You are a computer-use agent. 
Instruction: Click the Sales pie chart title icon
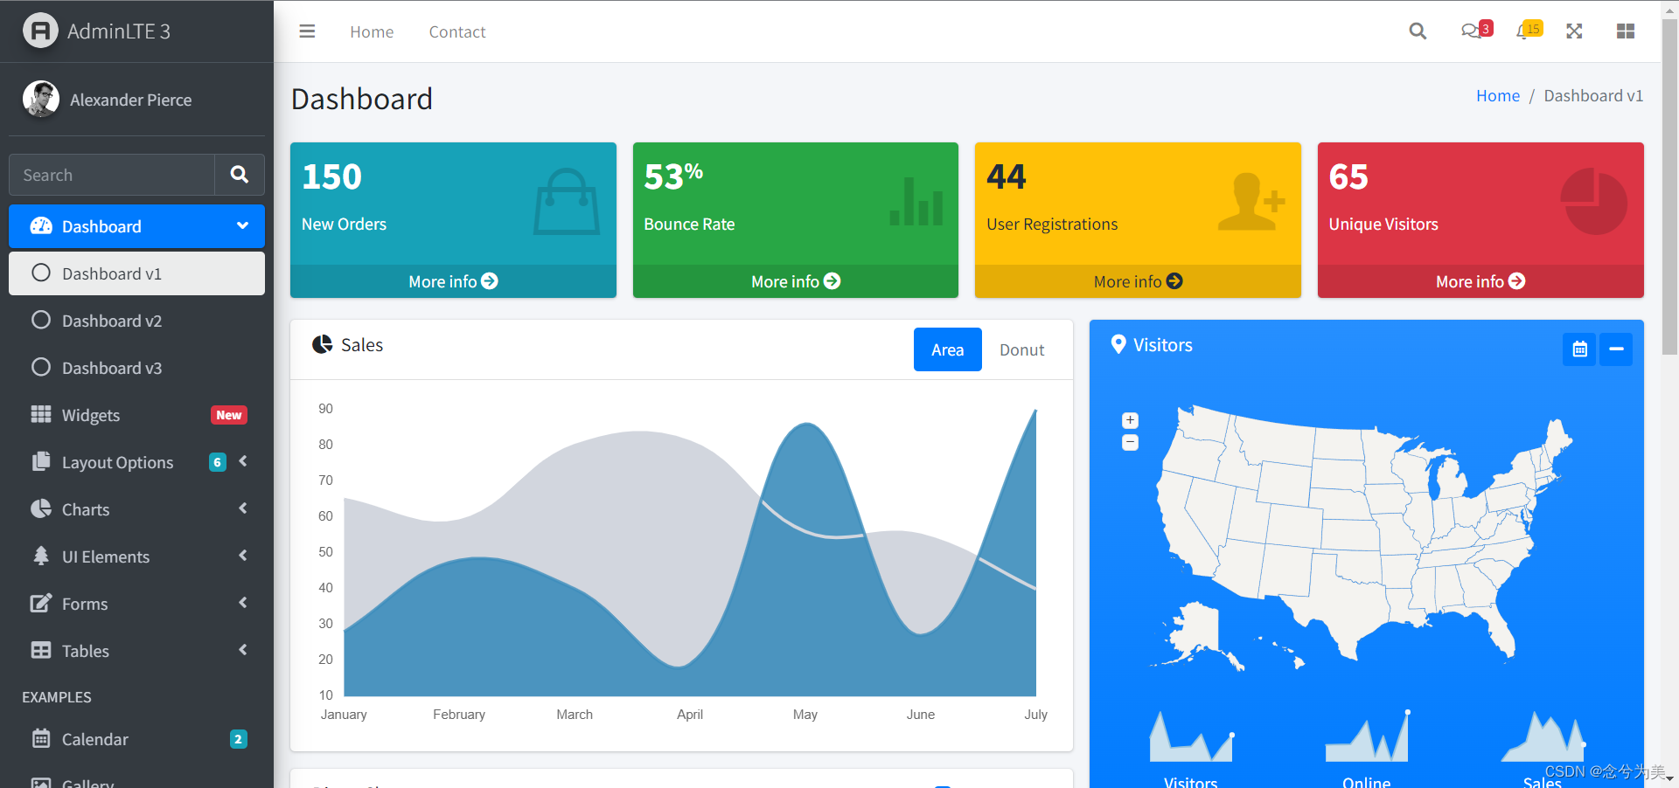click(x=322, y=344)
